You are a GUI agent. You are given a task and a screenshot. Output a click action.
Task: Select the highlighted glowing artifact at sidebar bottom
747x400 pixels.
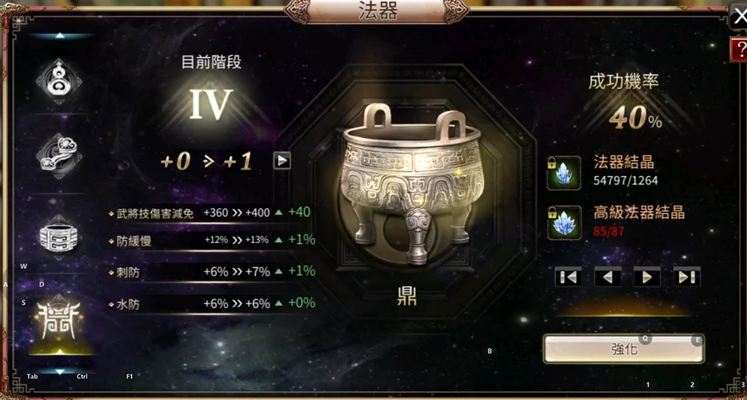[60, 320]
